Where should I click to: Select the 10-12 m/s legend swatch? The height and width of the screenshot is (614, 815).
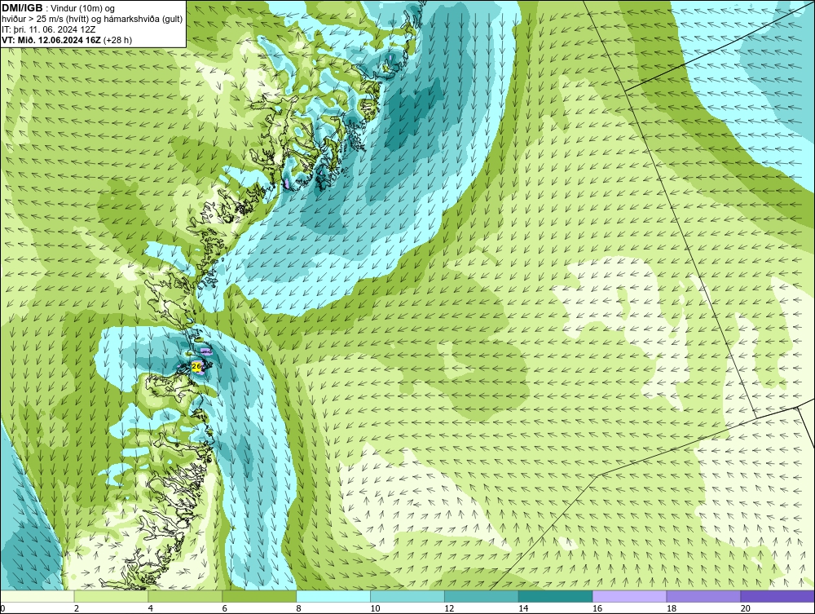[407, 596]
